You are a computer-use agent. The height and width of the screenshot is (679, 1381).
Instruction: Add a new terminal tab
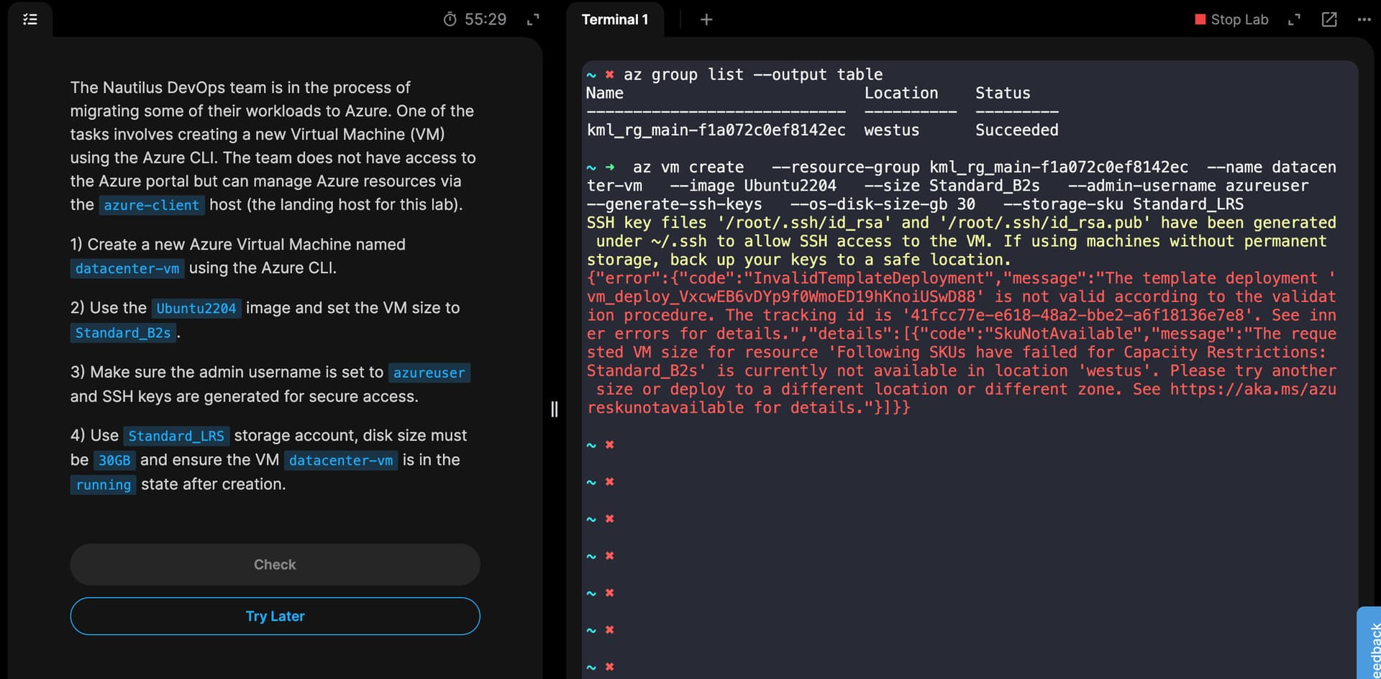[706, 19]
